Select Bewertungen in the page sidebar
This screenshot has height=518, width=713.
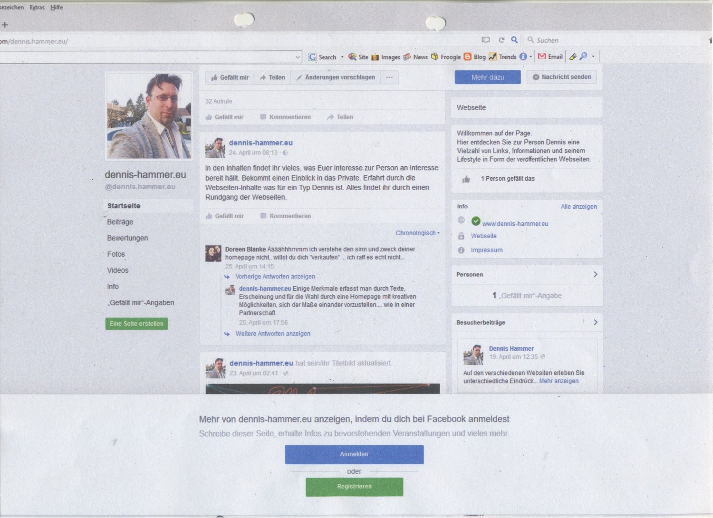127,238
